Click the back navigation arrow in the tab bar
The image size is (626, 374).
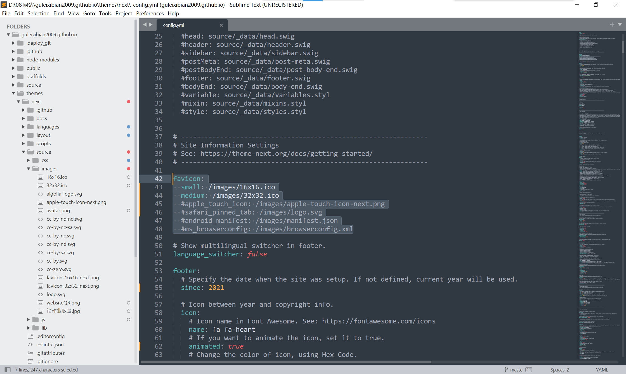145,25
